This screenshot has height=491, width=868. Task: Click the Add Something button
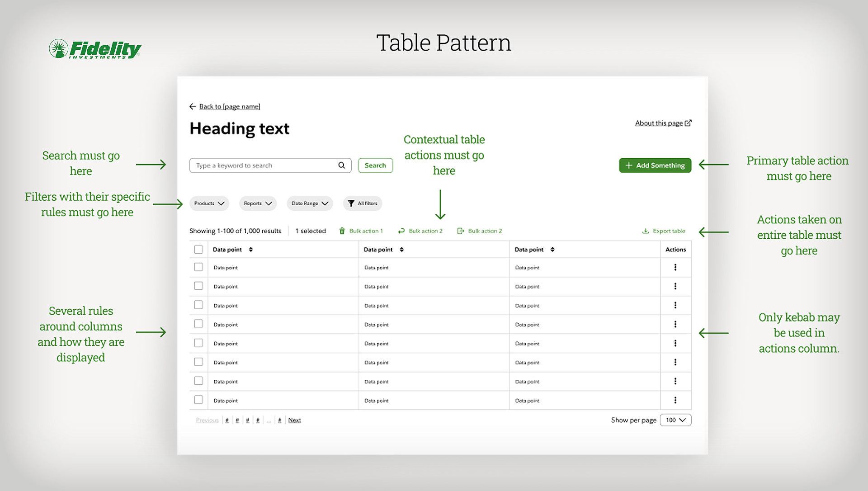(655, 165)
